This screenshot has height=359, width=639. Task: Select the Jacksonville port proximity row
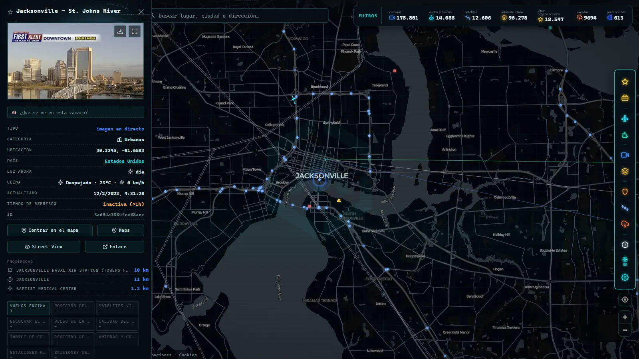(78, 279)
